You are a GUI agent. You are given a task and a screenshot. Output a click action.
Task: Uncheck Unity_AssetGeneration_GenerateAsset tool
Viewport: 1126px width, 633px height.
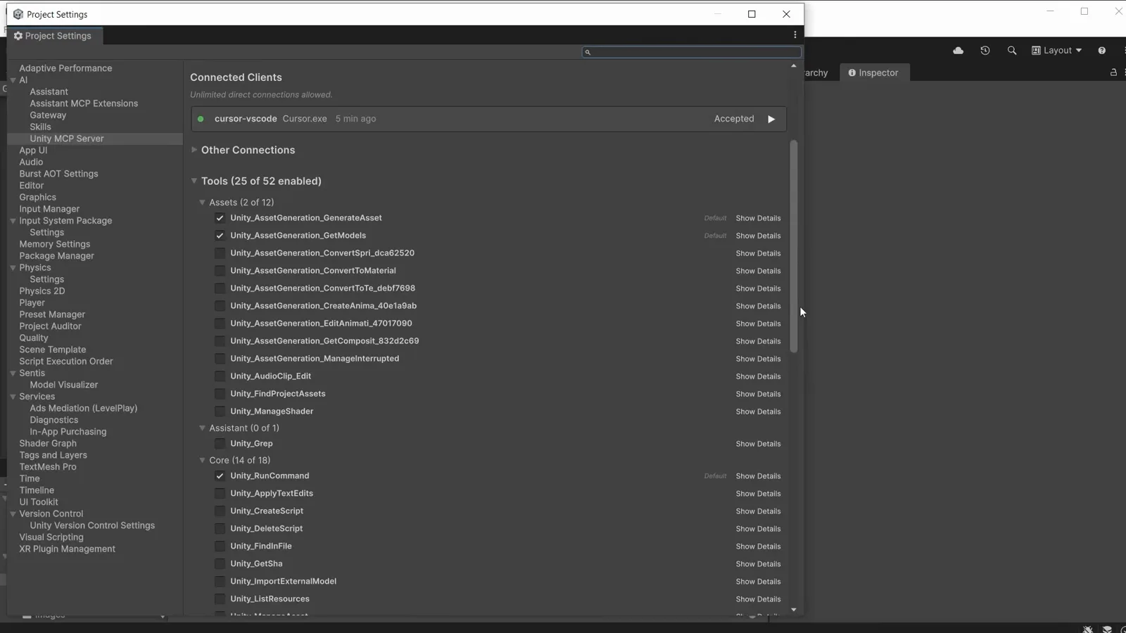(x=220, y=218)
